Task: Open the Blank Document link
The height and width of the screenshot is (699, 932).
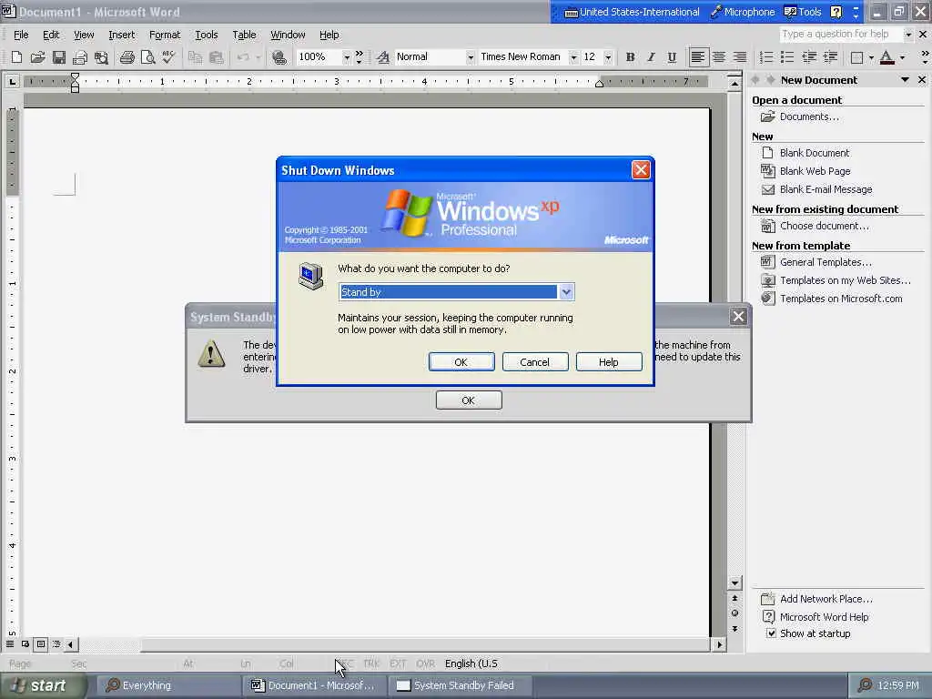Action: 815,153
